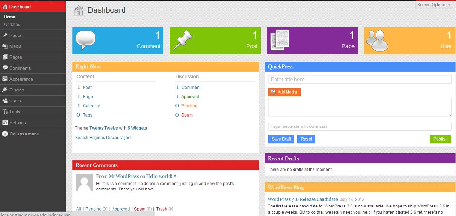Filter recent comments by Pending (0)
Image resolution: width=456 pixels, height=216 pixels.
pos(96,209)
